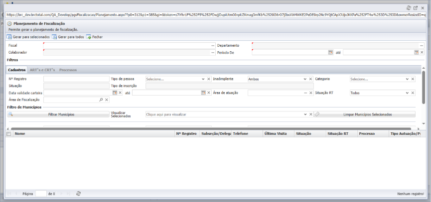Click the Fechar toolbar button
The width and height of the screenshot is (431, 202).
coord(95,37)
